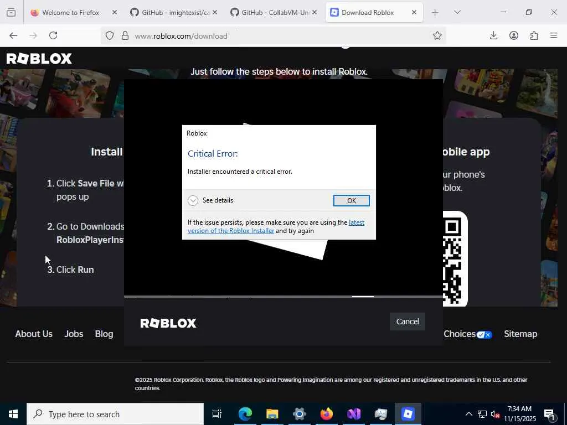Open the Roblox installer taskbar icon
The width and height of the screenshot is (567, 425).
click(408, 414)
